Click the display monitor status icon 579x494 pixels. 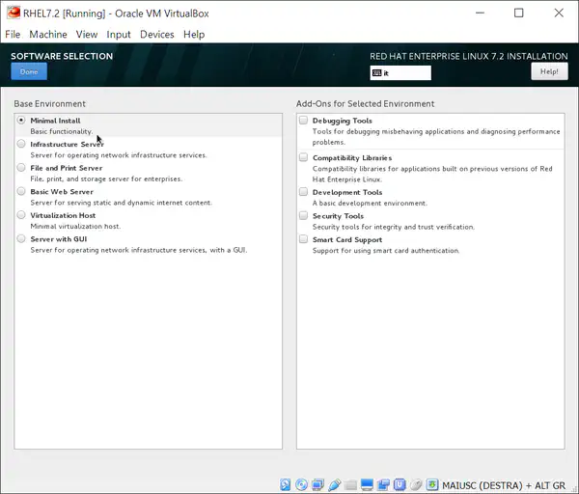coord(368,484)
